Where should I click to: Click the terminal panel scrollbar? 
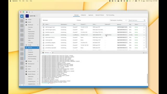pos(147,79)
